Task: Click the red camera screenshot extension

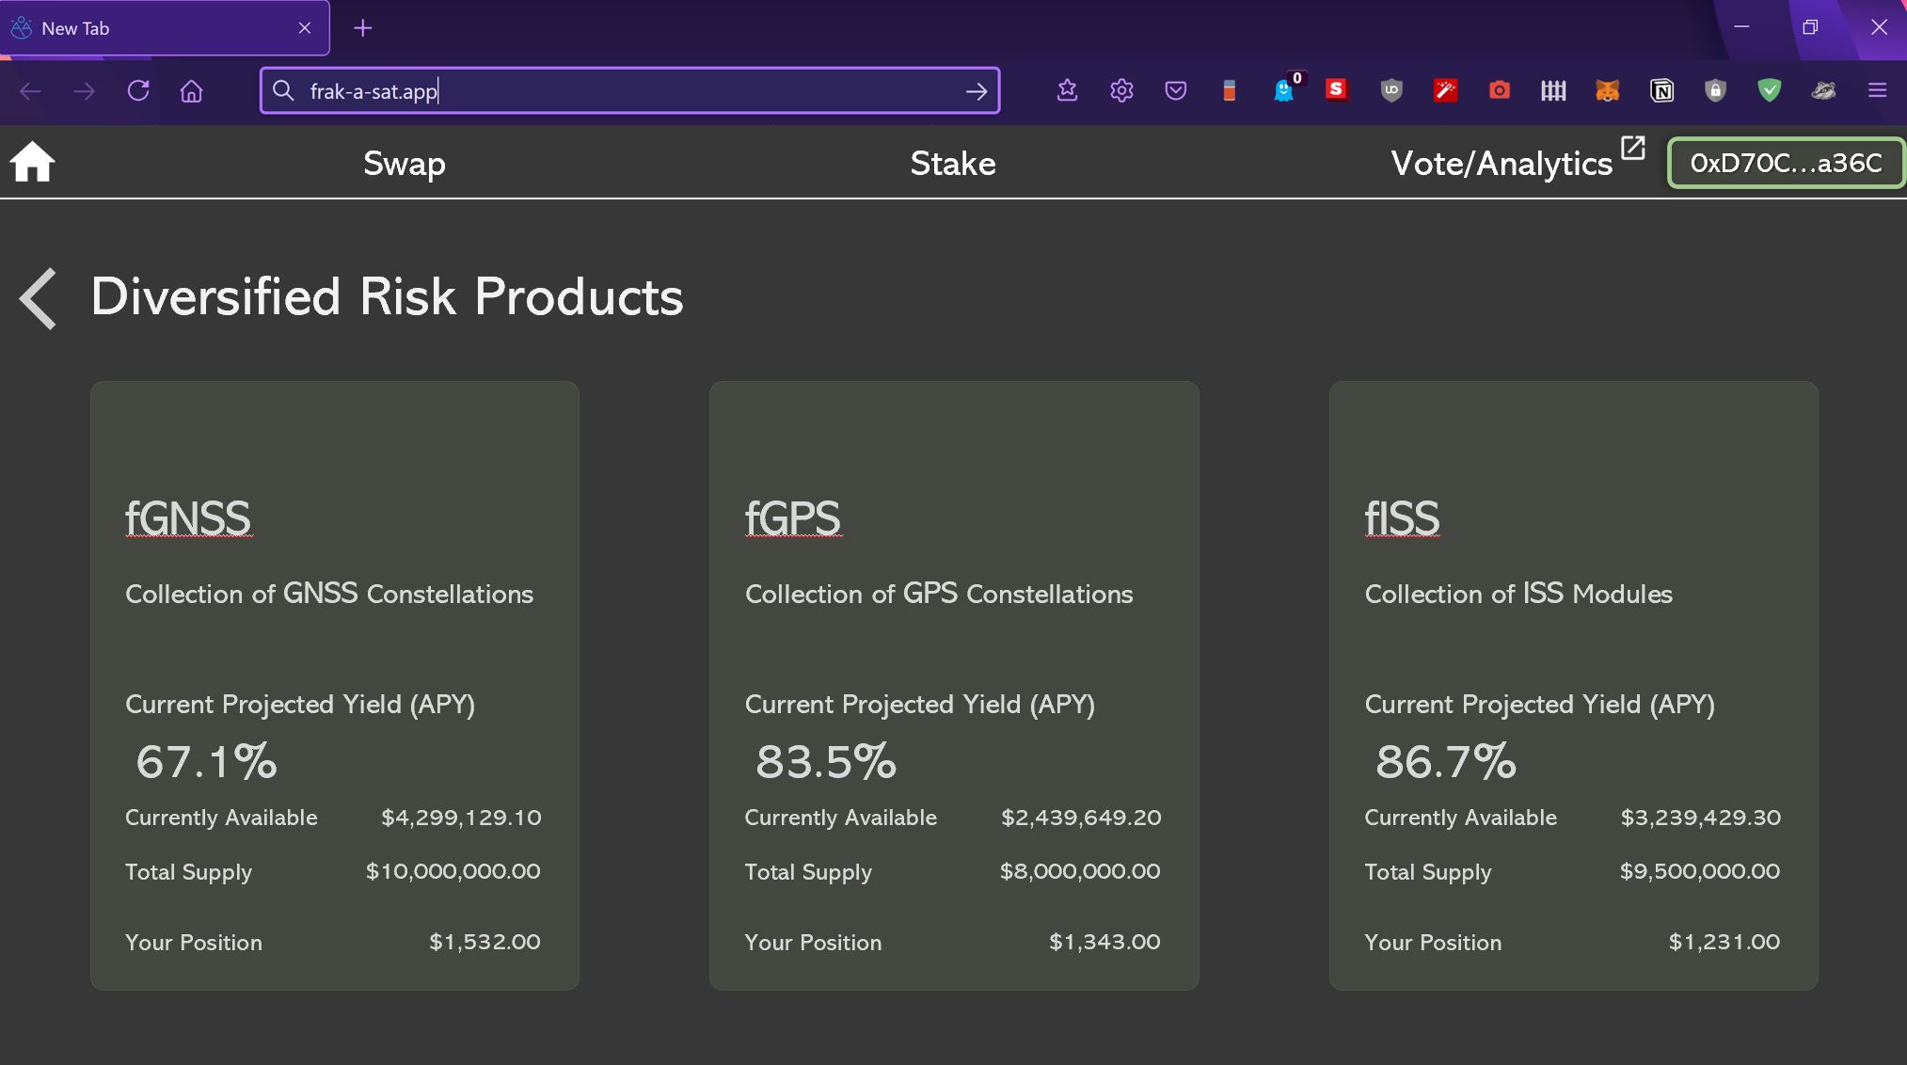Action: coord(1500,90)
